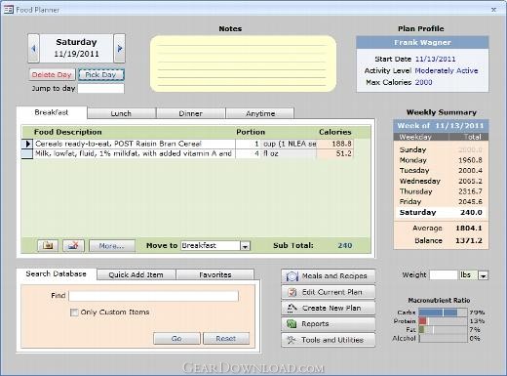Click the Weight input field
The height and width of the screenshot is (376, 507).
click(444, 275)
